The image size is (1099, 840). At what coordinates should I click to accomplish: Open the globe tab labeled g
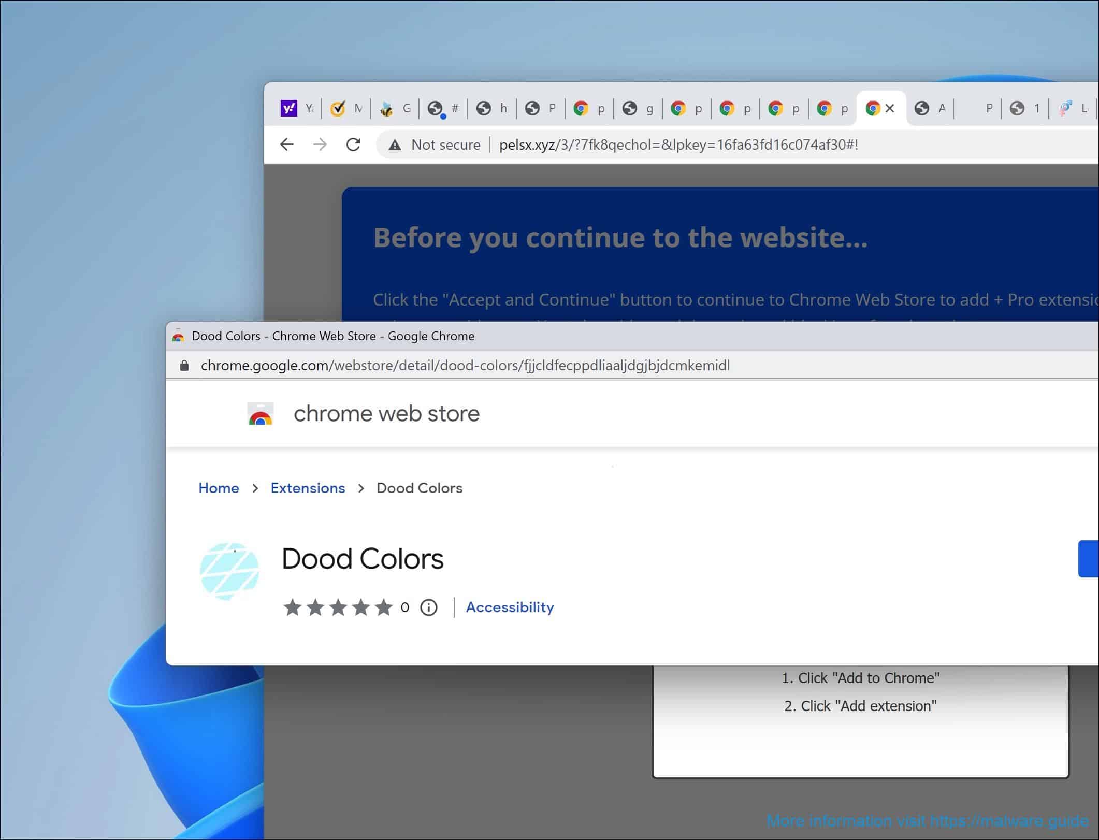pos(638,108)
